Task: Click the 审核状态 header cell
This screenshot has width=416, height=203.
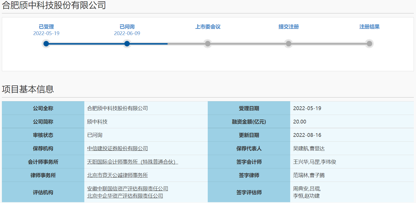Action: coord(43,135)
